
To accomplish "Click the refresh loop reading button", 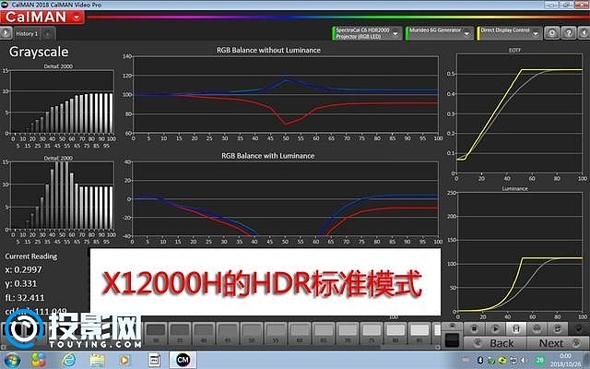I will (x=558, y=328).
